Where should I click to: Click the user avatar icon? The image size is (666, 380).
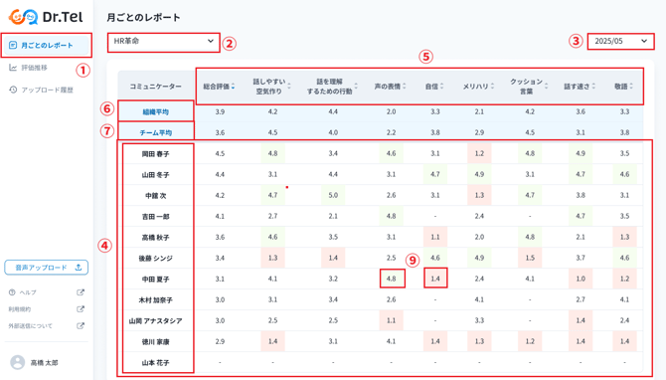(x=18, y=362)
